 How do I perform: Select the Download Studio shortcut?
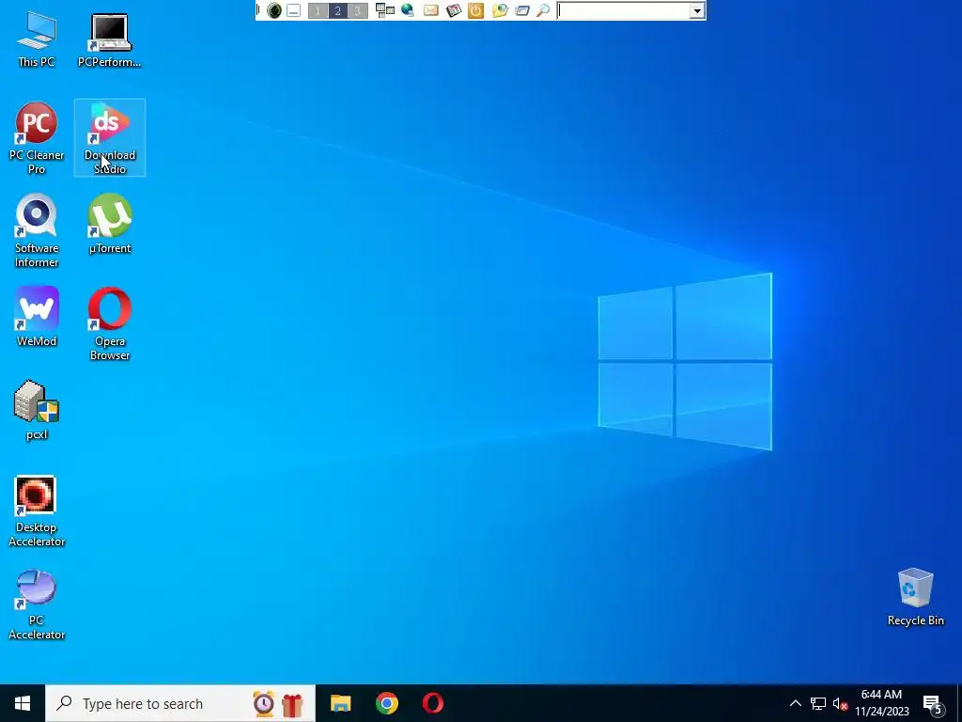(110, 138)
